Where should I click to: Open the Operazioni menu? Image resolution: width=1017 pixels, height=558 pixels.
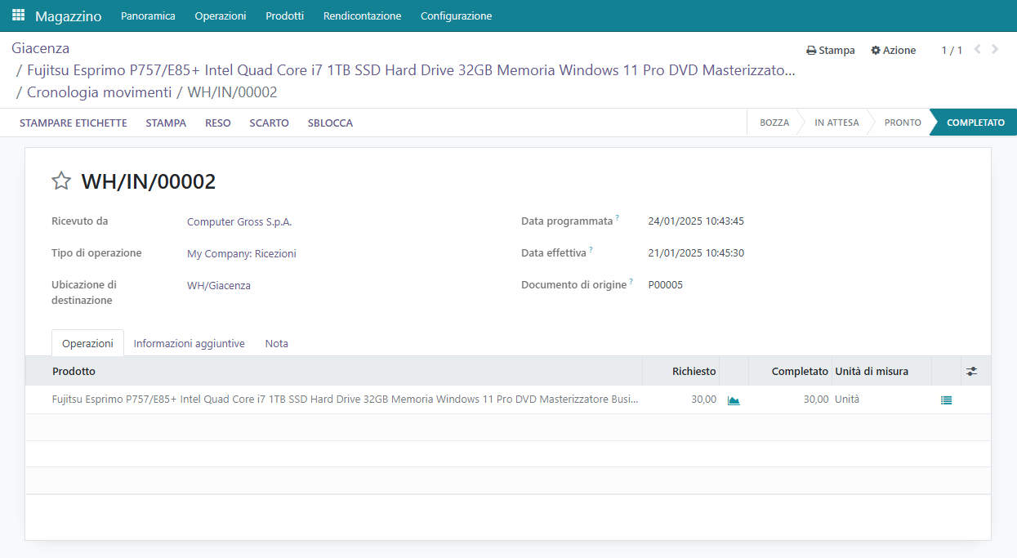(221, 16)
